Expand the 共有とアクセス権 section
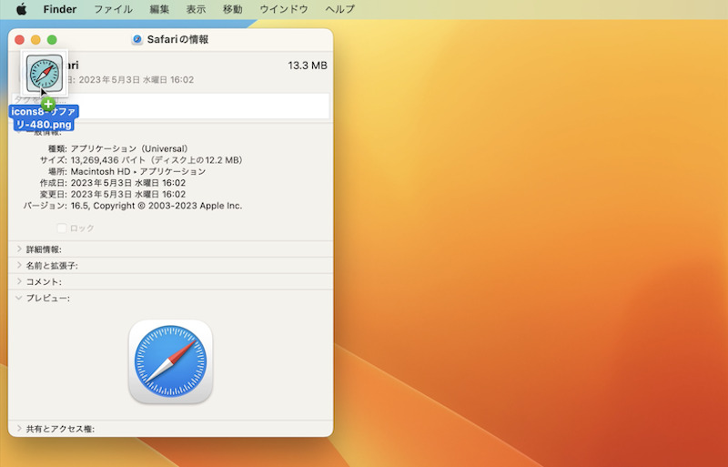 point(19,429)
